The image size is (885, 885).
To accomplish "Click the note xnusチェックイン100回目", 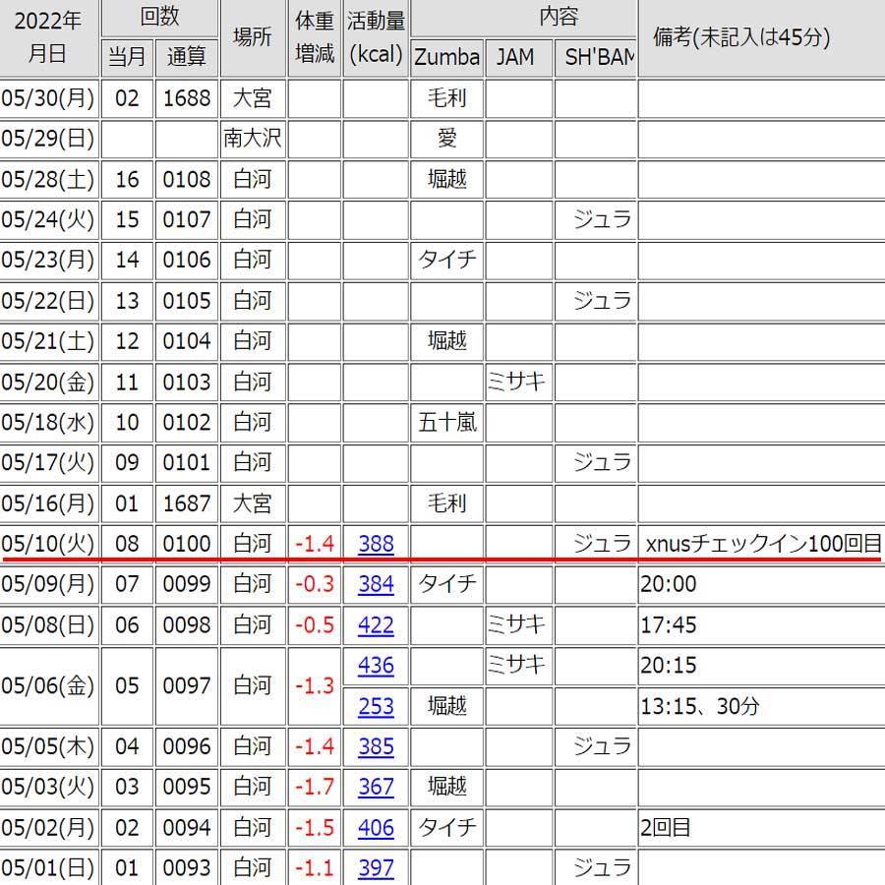I will coord(763,544).
